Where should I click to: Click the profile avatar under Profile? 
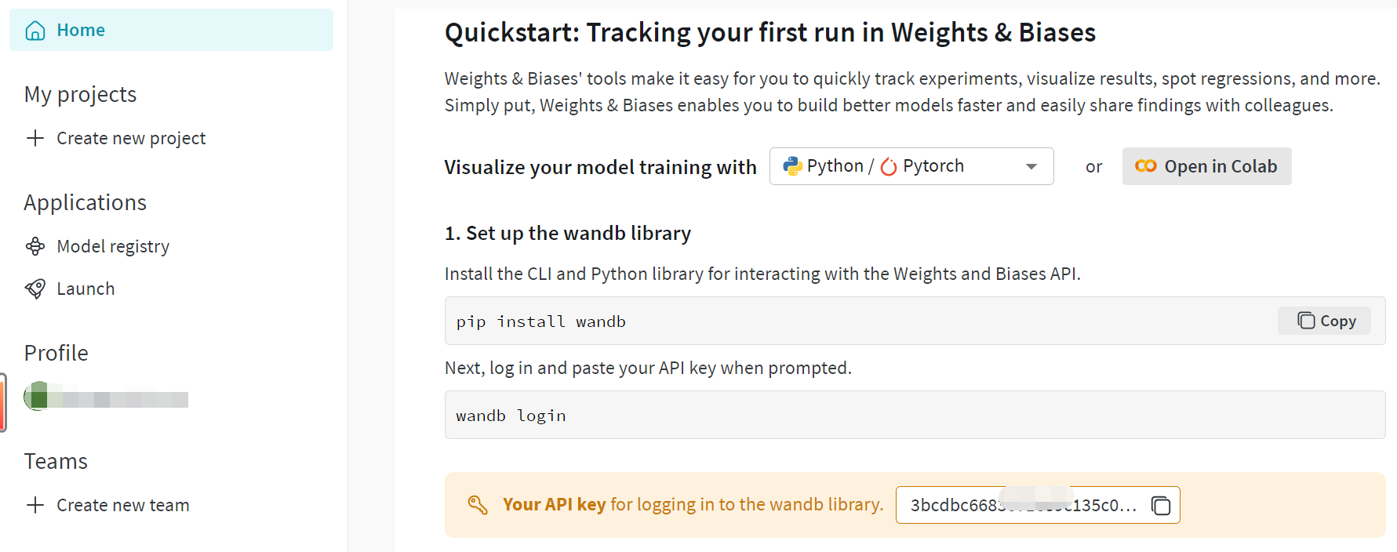[x=38, y=398]
